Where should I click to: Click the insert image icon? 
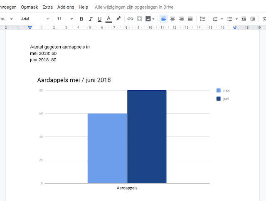148,19
